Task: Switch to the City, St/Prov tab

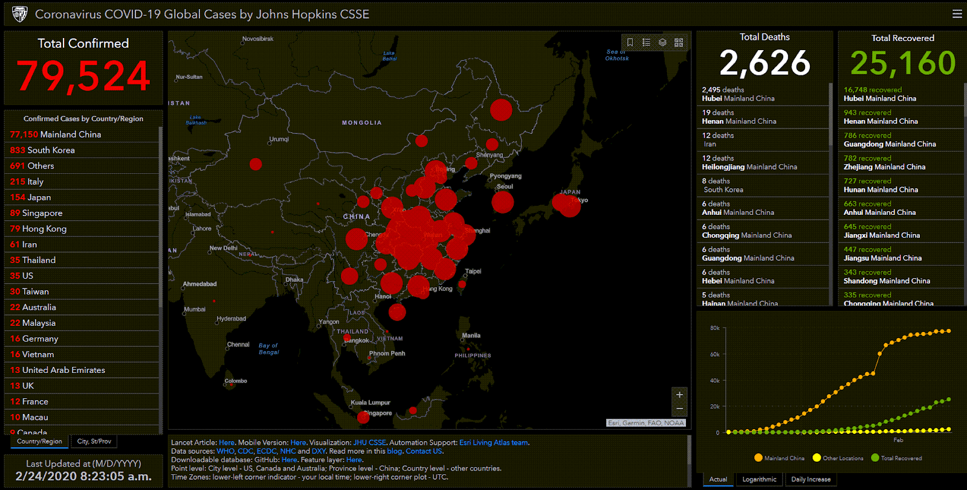Action: (94, 442)
